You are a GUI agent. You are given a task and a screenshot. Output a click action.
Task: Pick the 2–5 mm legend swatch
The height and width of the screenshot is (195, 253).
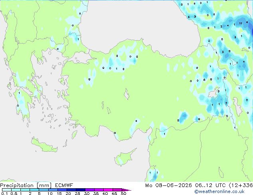(34, 190)
